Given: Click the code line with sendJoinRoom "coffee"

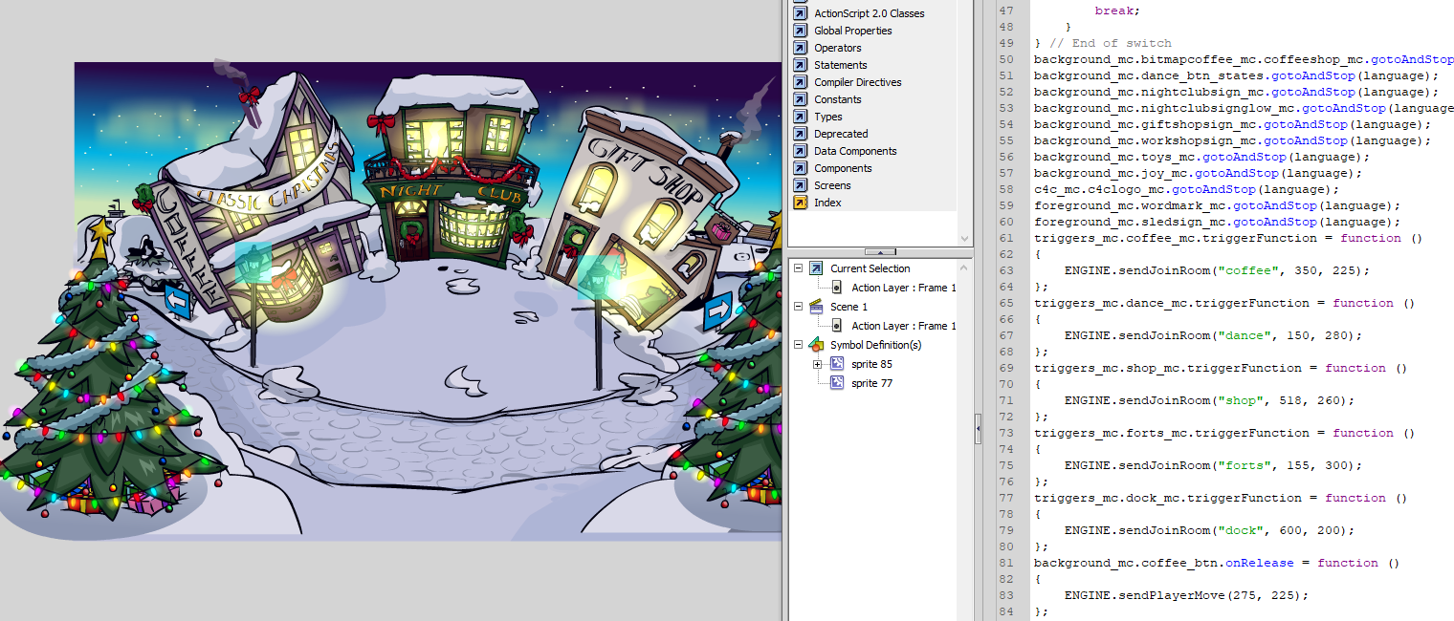Looking at the screenshot, I should [1217, 270].
